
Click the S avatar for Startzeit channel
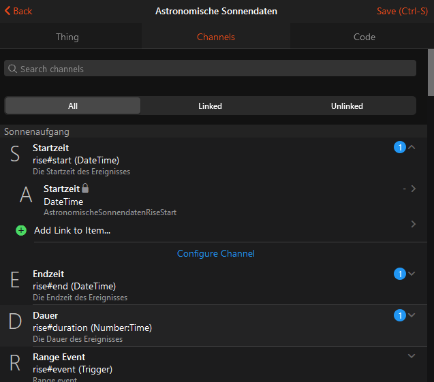click(15, 154)
